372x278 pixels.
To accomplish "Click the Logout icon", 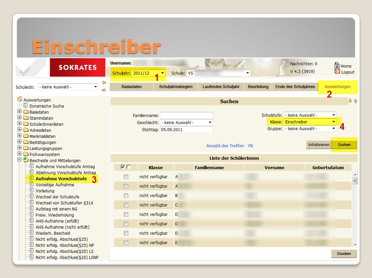I will tap(337, 71).
